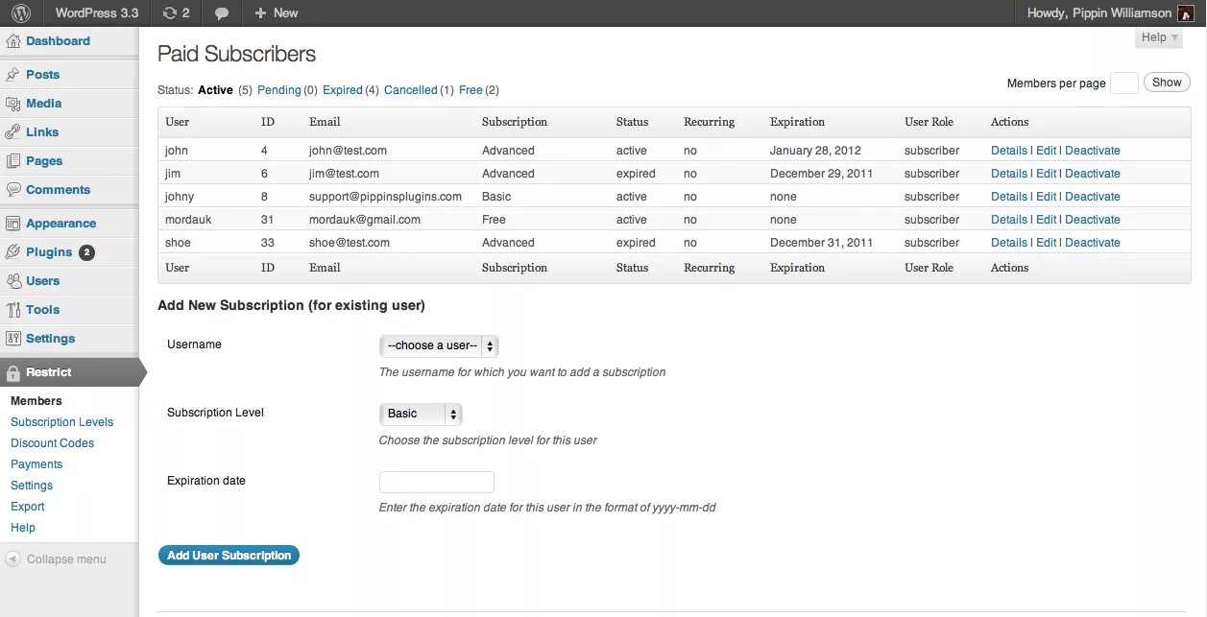Collapse the admin sidebar menu
1207x617 pixels.
click(x=58, y=558)
